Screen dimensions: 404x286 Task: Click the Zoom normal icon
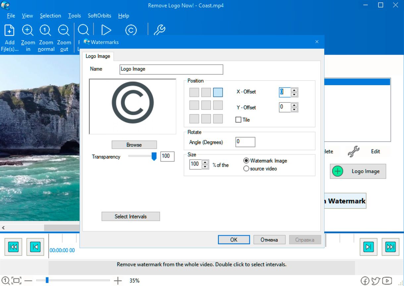click(46, 30)
